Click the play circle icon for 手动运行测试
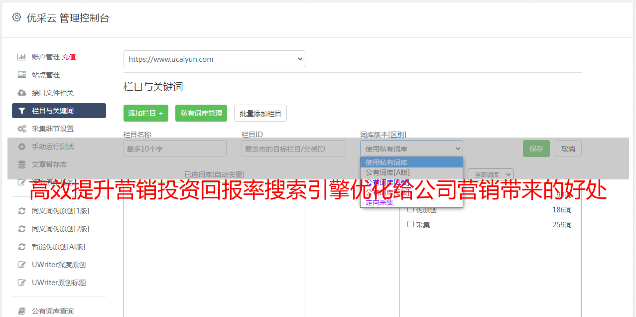Screen dimensions: 636x317 pos(22,147)
